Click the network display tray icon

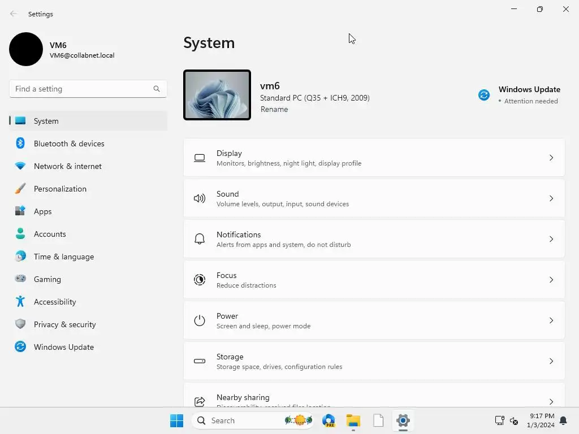(500, 420)
